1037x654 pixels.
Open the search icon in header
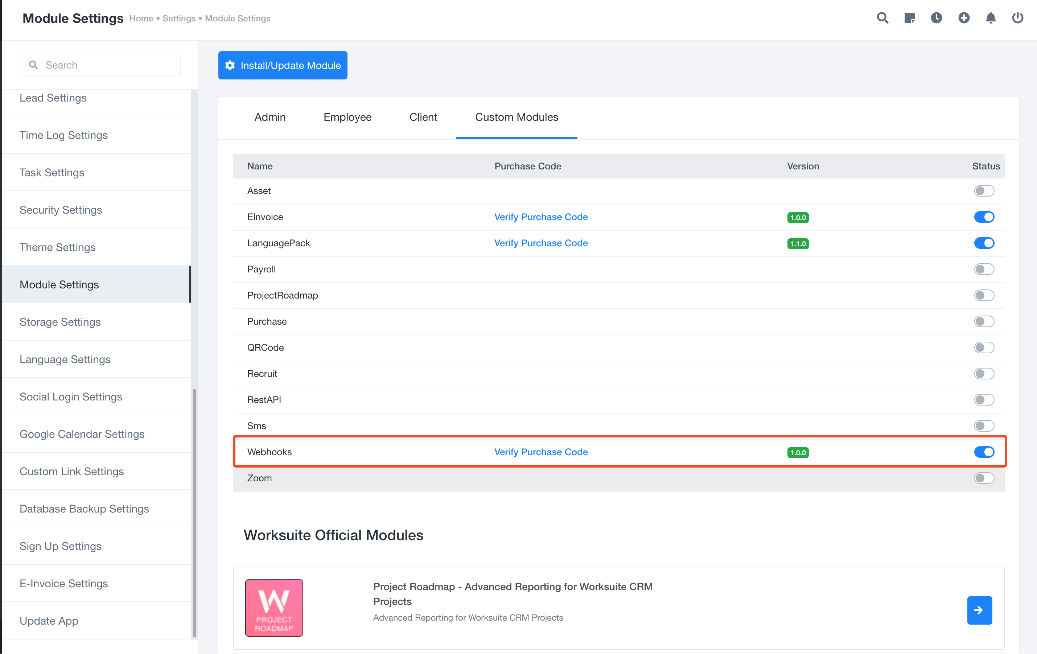coord(882,18)
